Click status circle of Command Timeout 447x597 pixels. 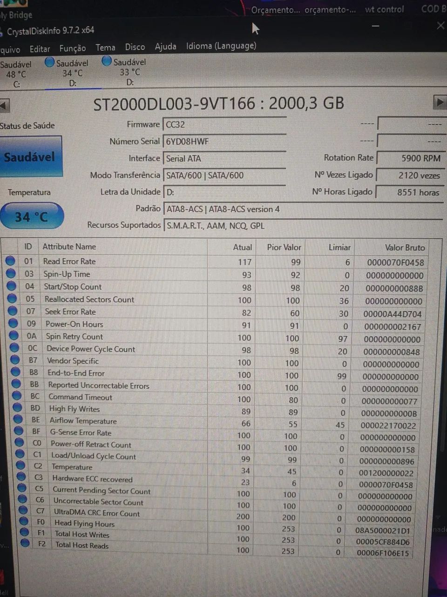tap(17, 396)
